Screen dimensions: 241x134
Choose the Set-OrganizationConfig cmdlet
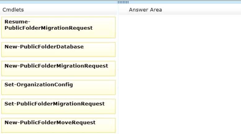point(58,87)
